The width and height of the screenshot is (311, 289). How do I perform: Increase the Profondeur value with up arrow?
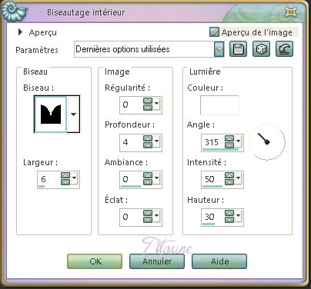point(148,139)
